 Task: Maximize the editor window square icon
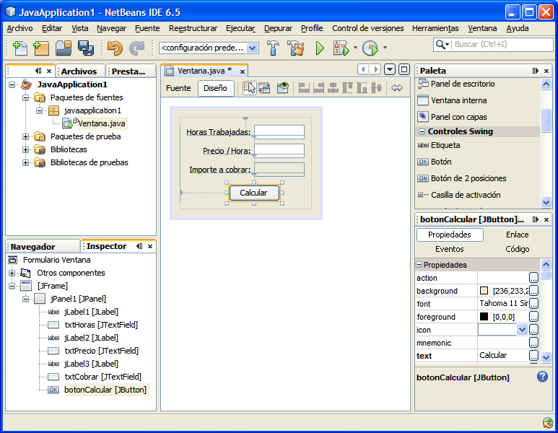[x=404, y=69]
